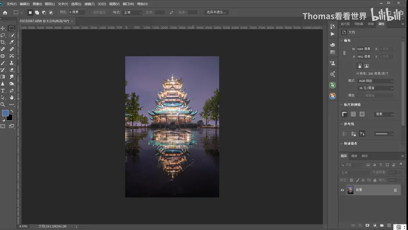Open the 16 位/通道 bit depth dropdown
This screenshot has height=230, width=408.
tap(375, 88)
